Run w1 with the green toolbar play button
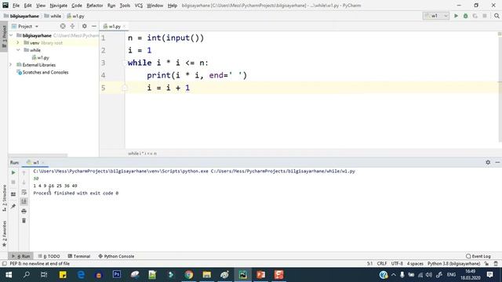The image size is (502, 282). pyautogui.click(x=456, y=16)
